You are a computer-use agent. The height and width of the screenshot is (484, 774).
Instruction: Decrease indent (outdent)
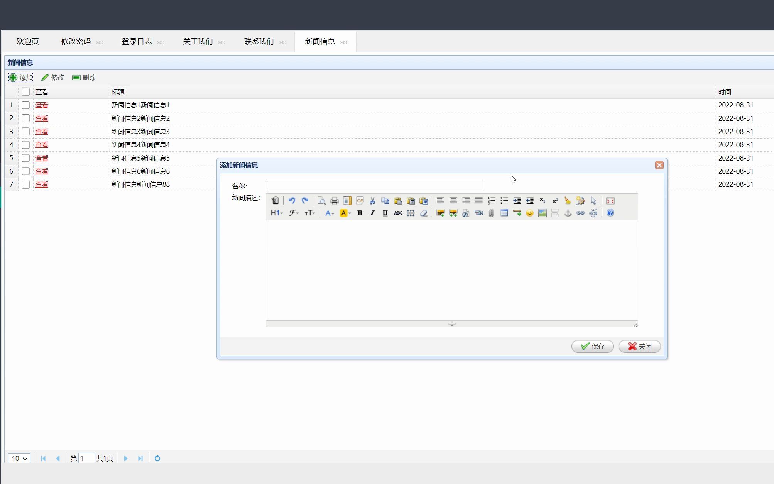tap(529, 201)
